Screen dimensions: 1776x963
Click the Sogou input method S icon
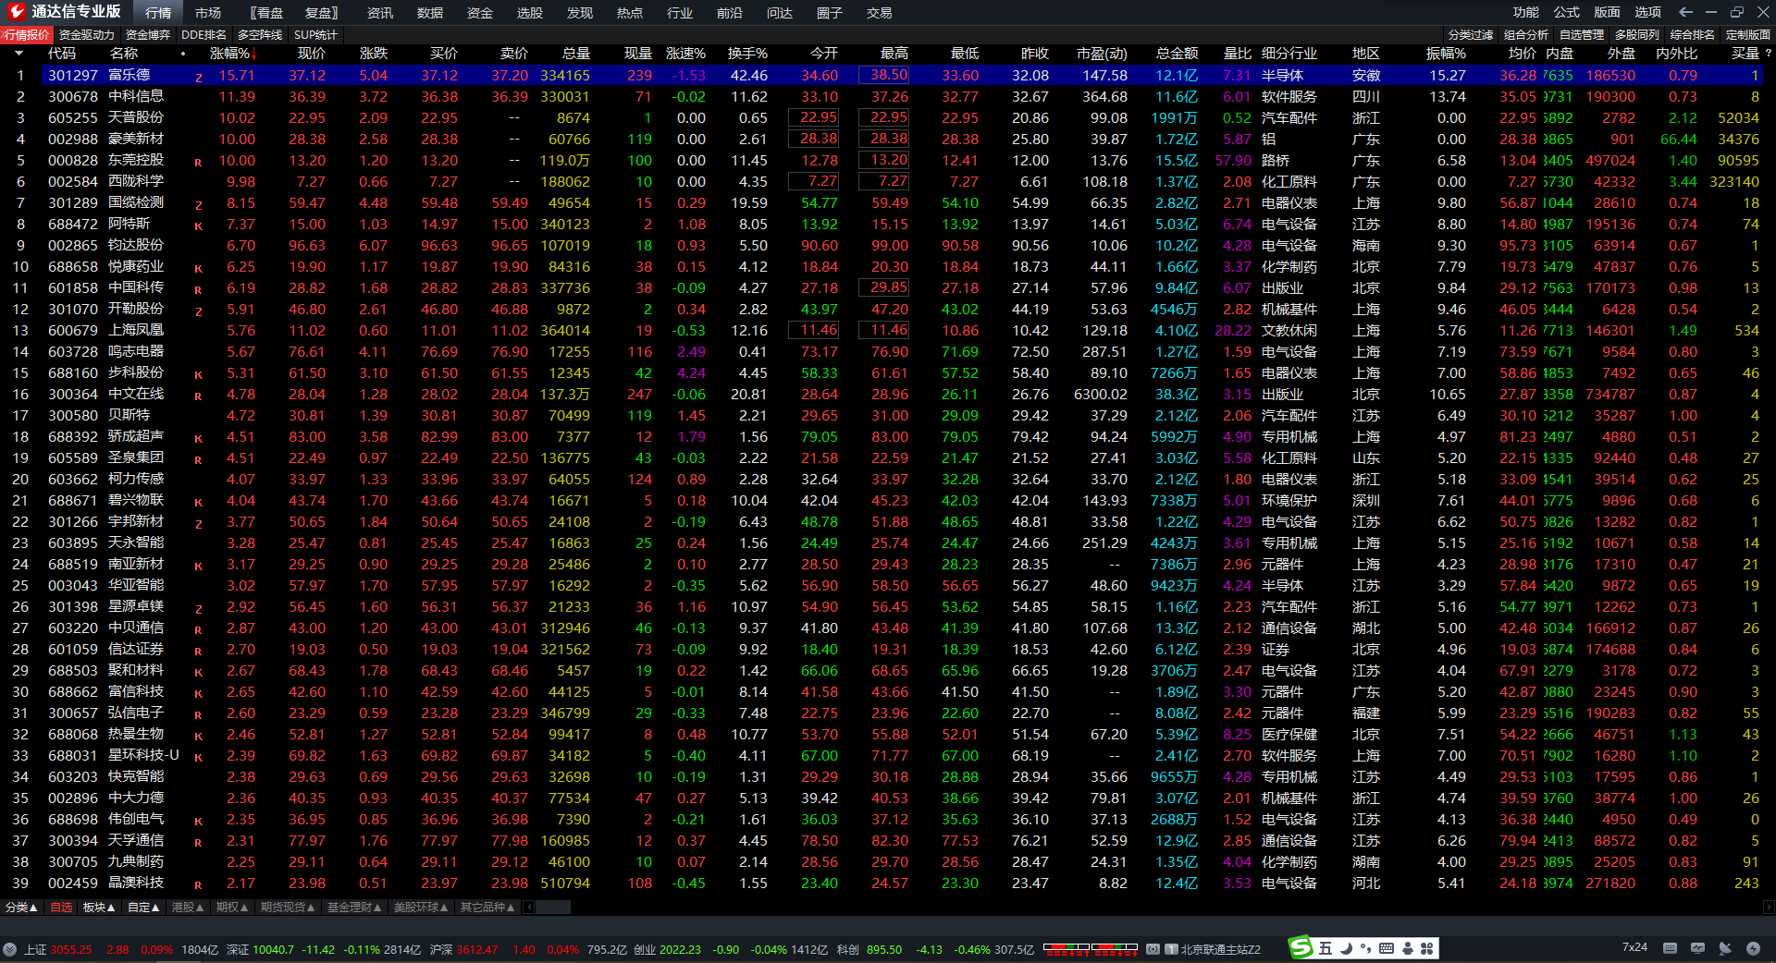(x=1301, y=948)
